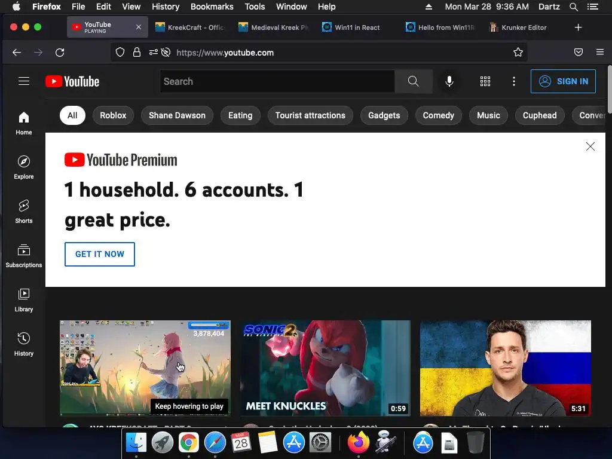
Task: Switch to the Hello from Win11 tab
Action: (441, 27)
